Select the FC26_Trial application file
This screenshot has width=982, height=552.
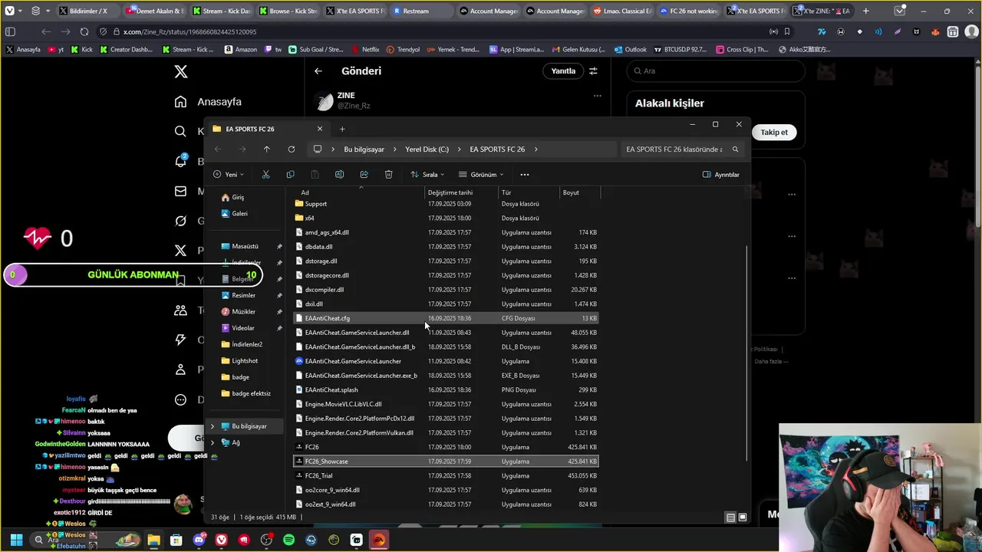445,475
